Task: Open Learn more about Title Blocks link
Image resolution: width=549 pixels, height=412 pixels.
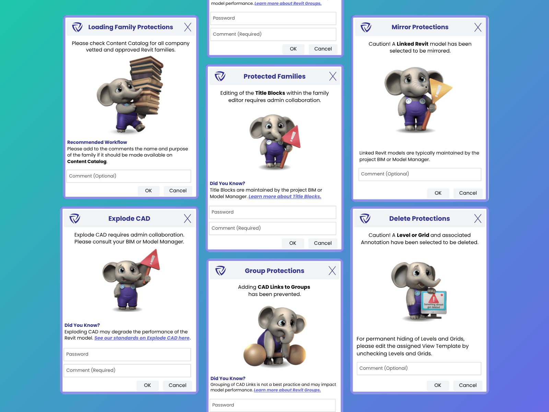Action: tap(285, 196)
